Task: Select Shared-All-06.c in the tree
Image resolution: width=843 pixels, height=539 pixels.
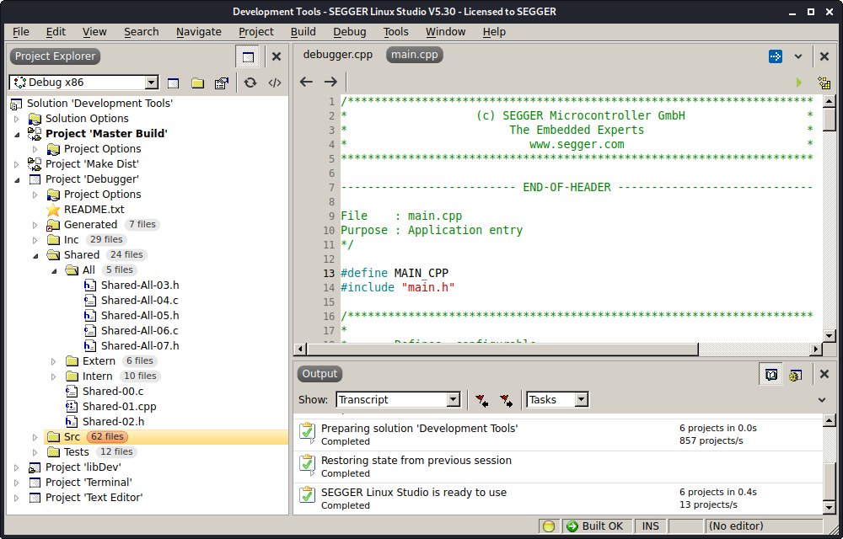Action: click(140, 331)
